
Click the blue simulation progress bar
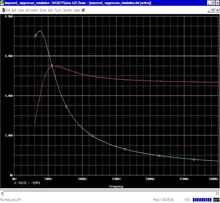pos(202,200)
